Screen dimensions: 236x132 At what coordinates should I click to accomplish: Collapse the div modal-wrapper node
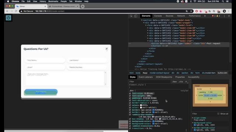pos(143,23)
